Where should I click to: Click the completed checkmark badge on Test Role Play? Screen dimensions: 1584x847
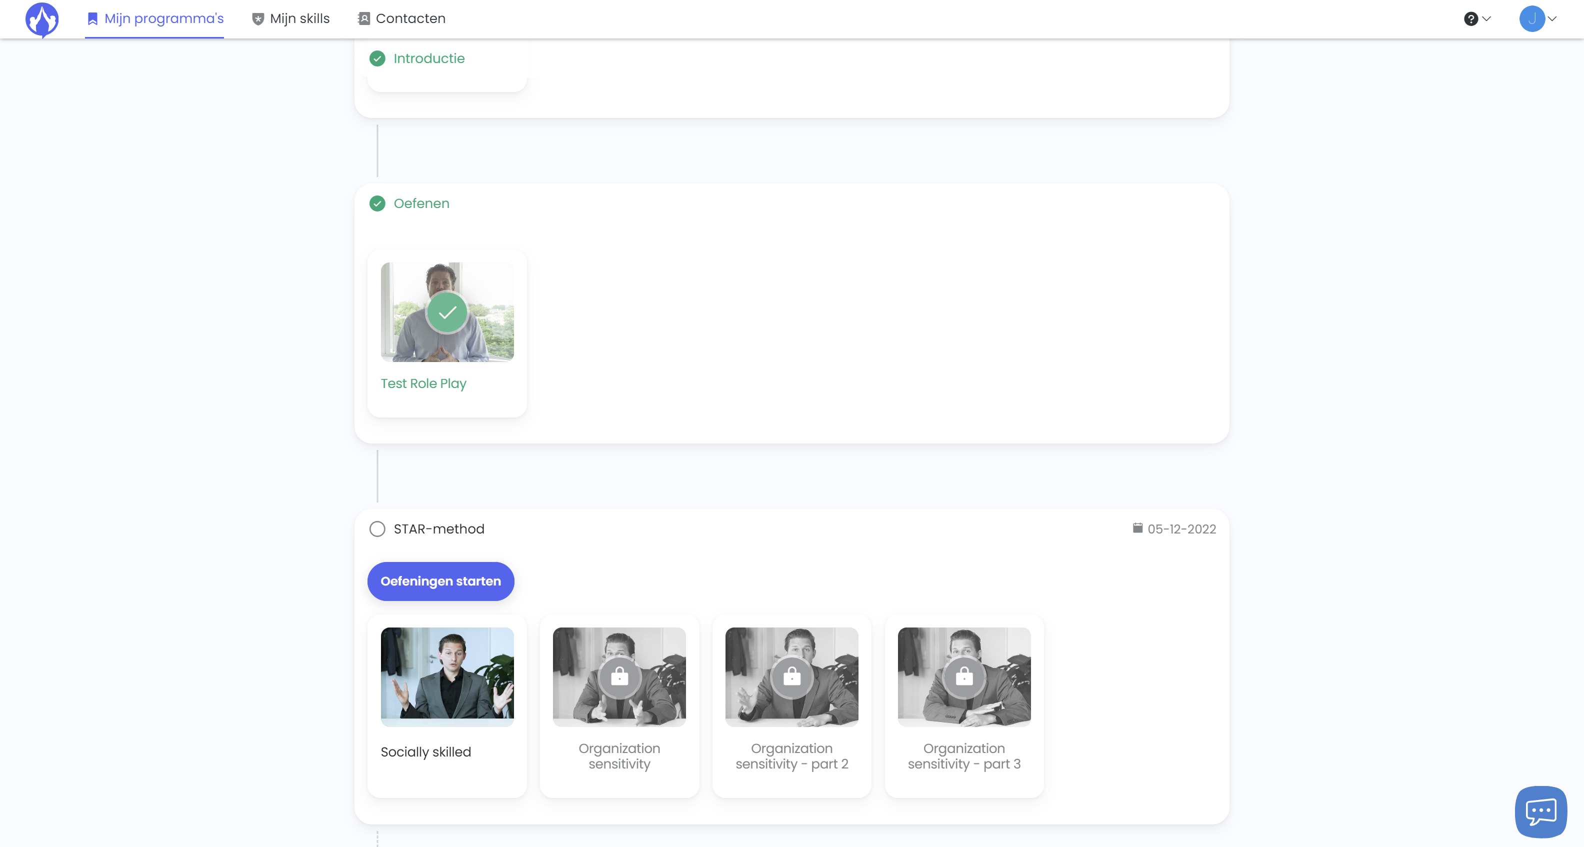[x=447, y=312]
